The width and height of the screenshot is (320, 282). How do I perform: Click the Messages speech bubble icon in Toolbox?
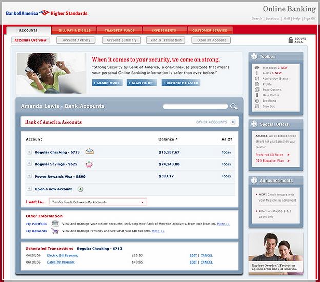pyautogui.click(x=257, y=68)
